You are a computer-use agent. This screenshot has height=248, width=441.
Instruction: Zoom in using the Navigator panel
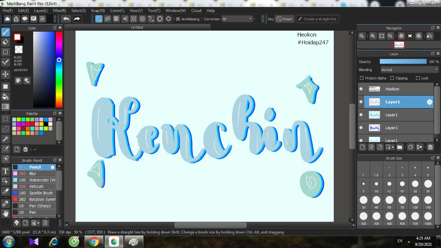click(x=373, y=36)
